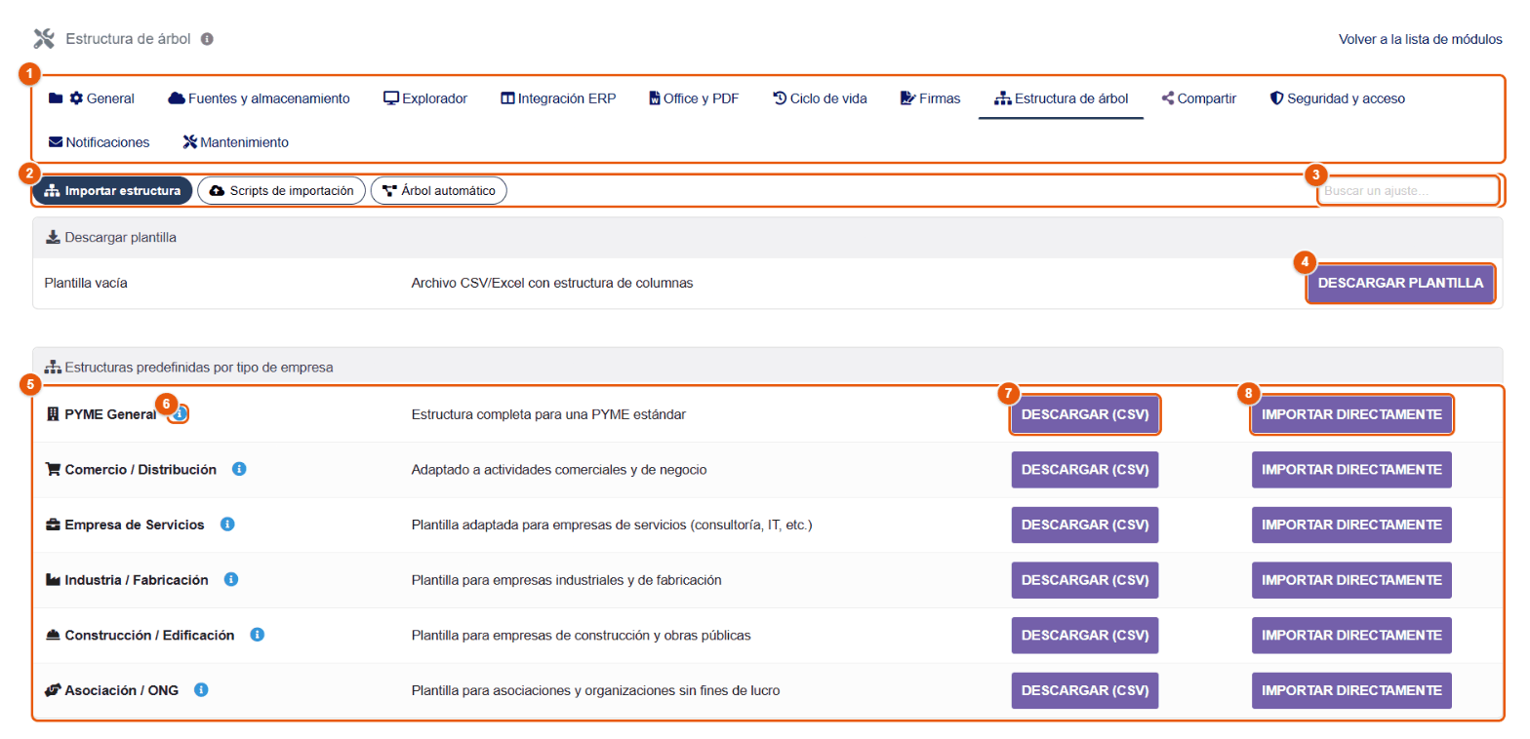Click info icon beside Comercio / Distribución
The width and height of the screenshot is (1530, 739).
pyautogui.click(x=239, y=469)
